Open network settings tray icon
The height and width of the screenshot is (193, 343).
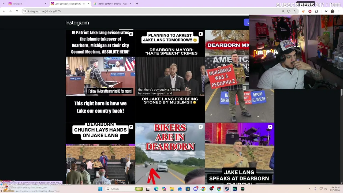tap(321, 189)
